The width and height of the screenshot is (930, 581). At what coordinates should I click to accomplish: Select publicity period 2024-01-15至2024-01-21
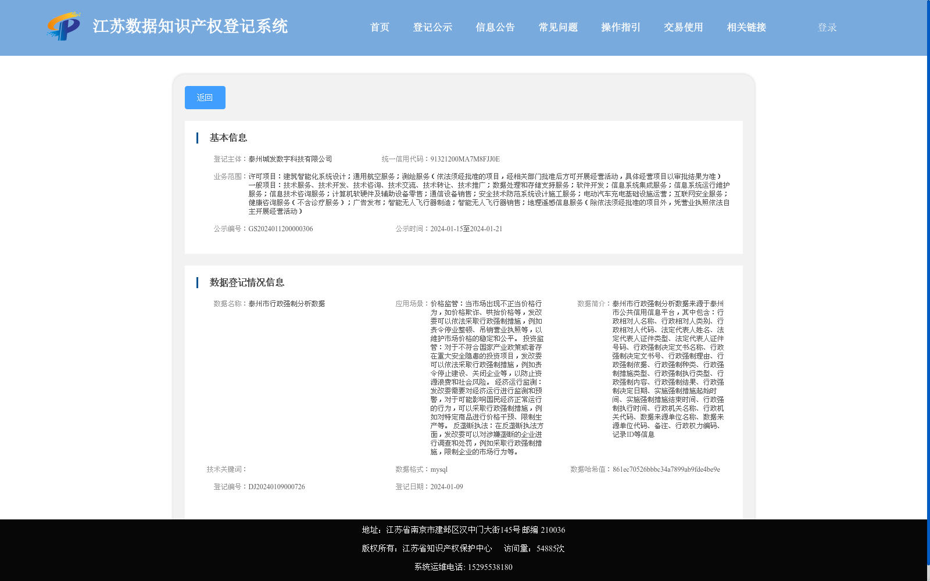(466, 229)
